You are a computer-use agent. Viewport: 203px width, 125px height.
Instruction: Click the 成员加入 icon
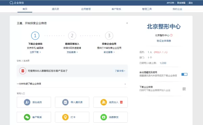[104, 102]
